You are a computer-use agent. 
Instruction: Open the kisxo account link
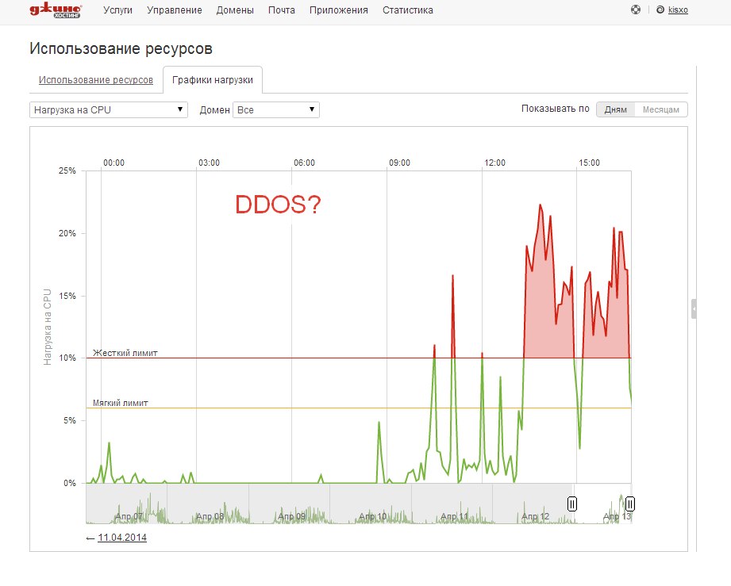[x=678, y=10]
